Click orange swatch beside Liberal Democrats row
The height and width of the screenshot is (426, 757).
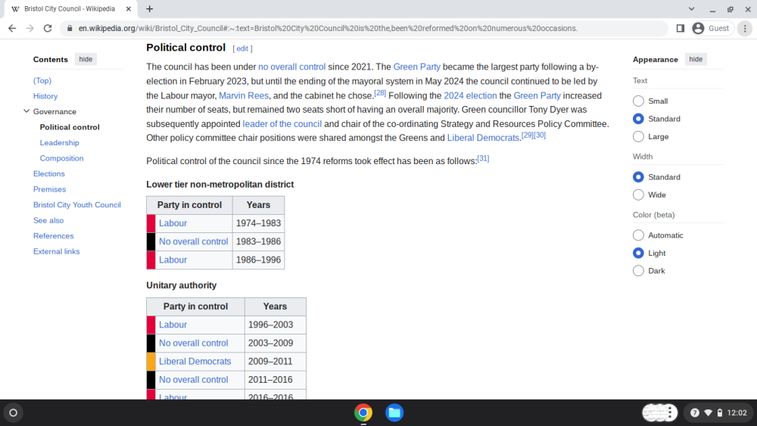pyautogui.click(x=151, y=362)
